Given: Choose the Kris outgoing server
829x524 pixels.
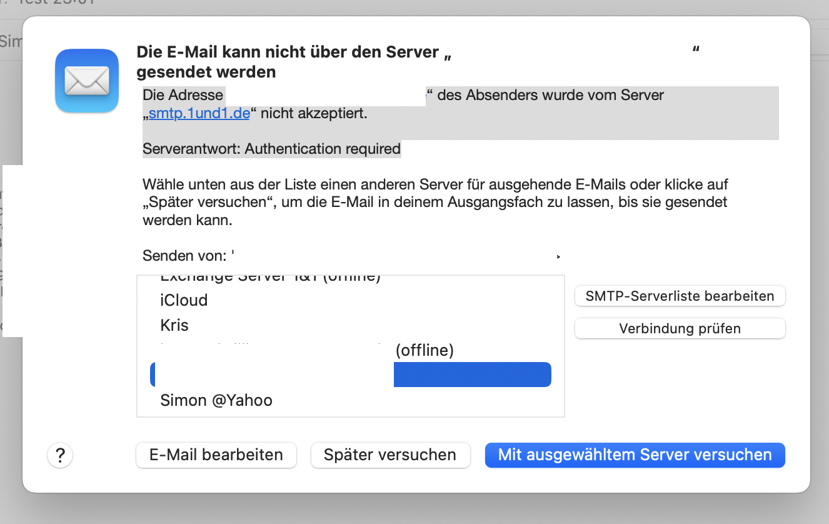Looking at the screenshot, I should point(174,325).
